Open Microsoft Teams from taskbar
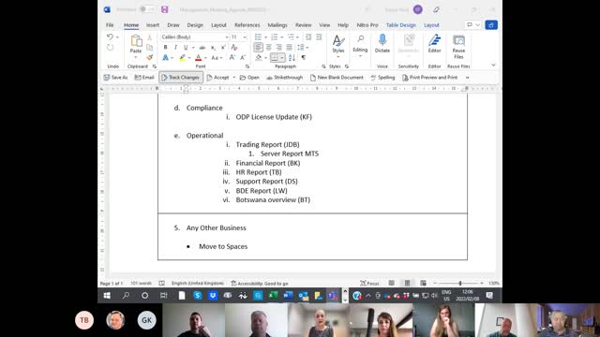 [x=333, y=296]
